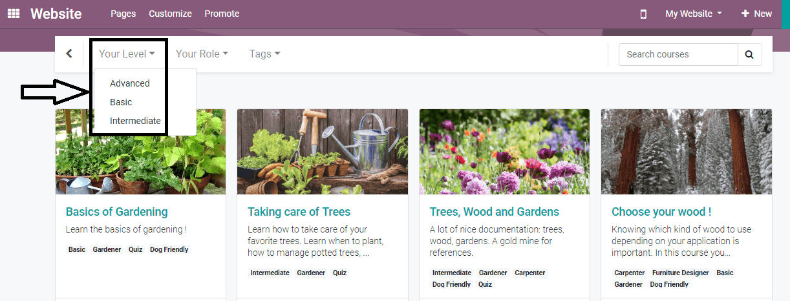The image size is (790, 301).
Task: Click Gardener tag on Basics of Gardening
Action: click(x=107, y=249)
